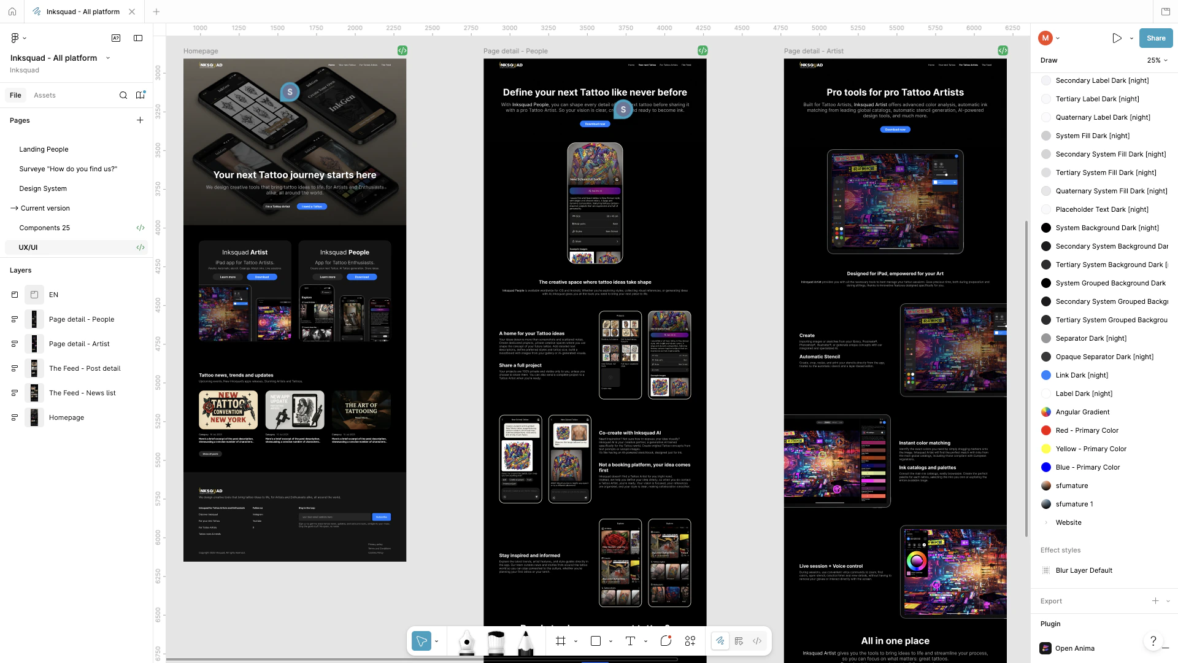1178x663 pixels.
Task: Select the Text tool
Action: tap(630, 641)
